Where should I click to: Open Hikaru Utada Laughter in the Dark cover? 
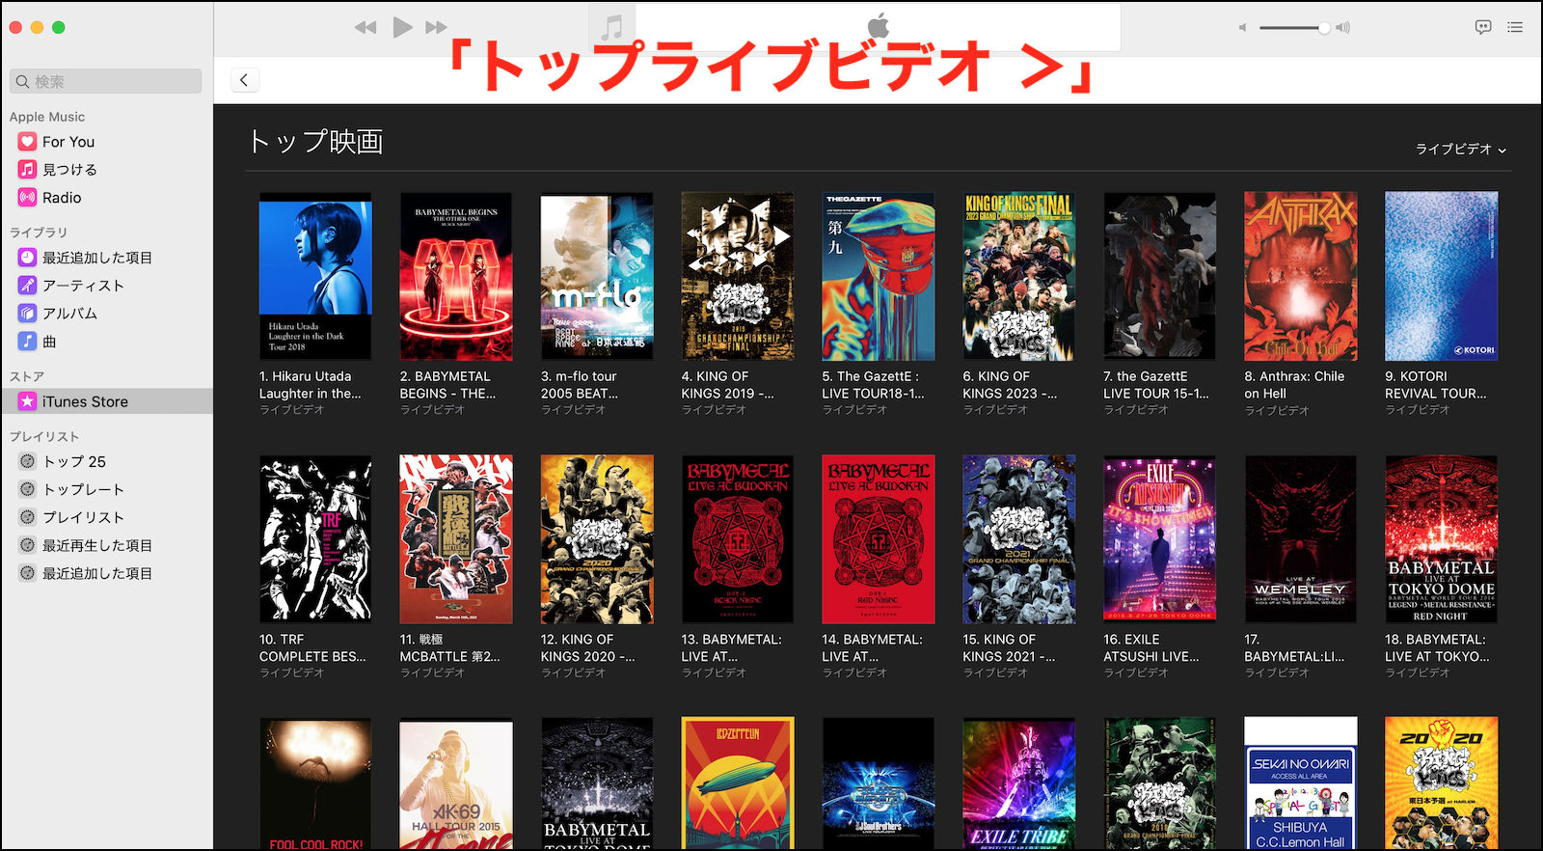(315, 276)
